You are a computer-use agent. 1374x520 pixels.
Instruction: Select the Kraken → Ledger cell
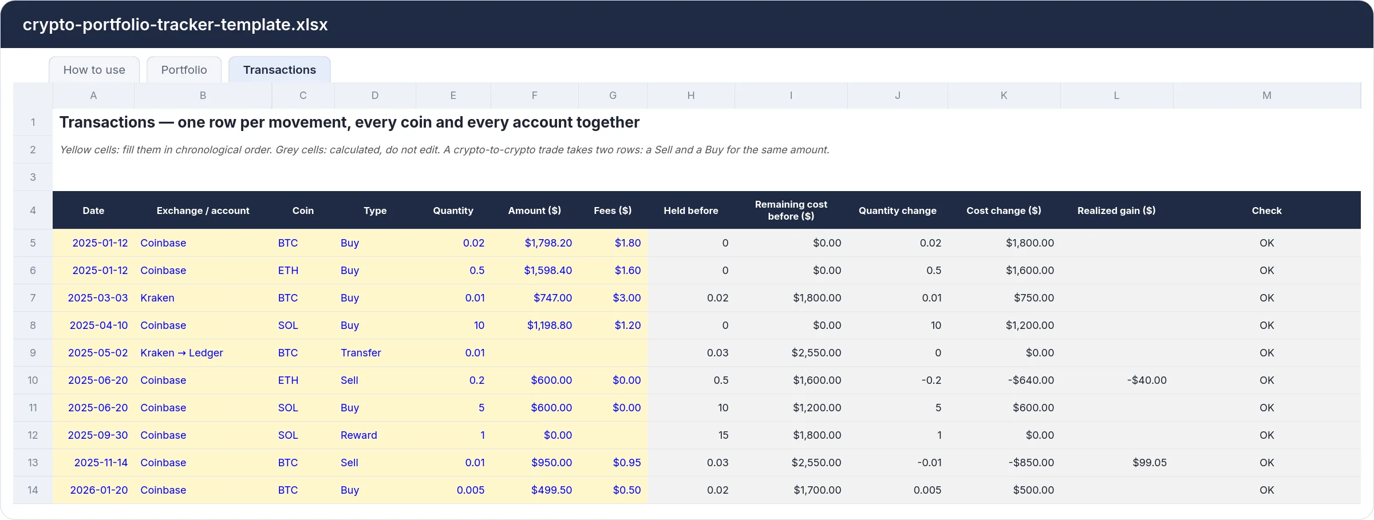(x=203, y=353)
